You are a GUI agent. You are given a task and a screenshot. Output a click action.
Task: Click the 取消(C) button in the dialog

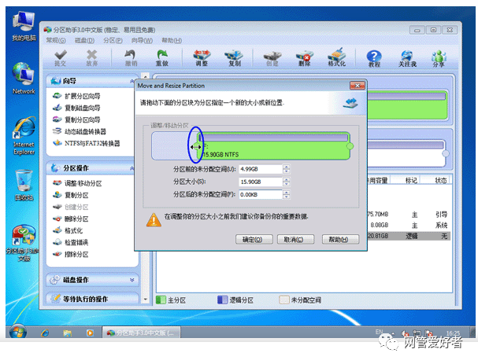pos(295,239)
